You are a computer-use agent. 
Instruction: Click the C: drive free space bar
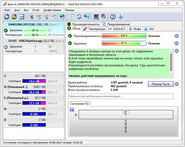35,81
